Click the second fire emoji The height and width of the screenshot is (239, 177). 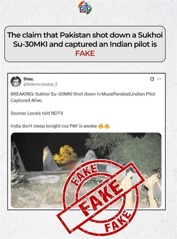107,126
